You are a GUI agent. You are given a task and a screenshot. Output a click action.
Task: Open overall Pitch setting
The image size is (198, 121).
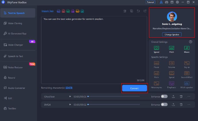click(x=172, y=49)
